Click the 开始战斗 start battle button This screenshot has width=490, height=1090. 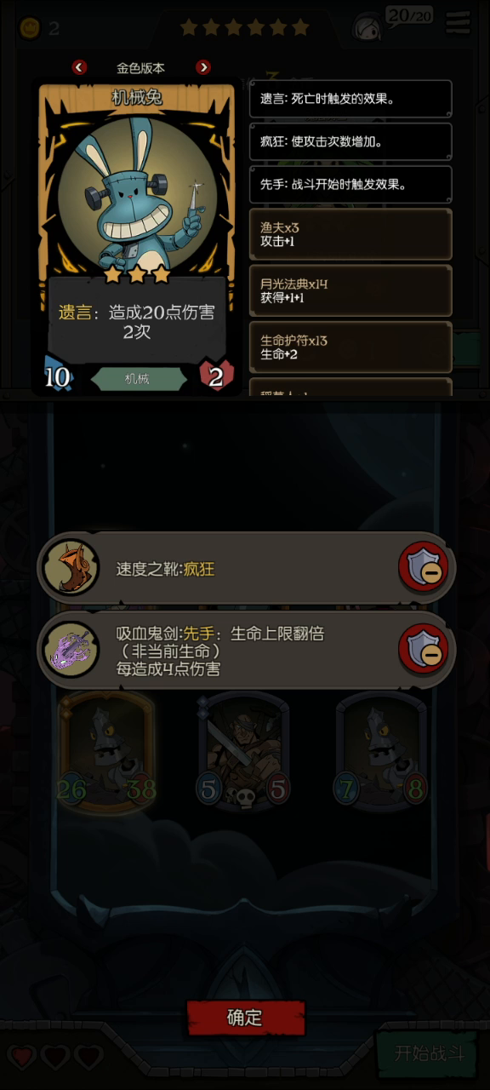[x=430, y=1053]
